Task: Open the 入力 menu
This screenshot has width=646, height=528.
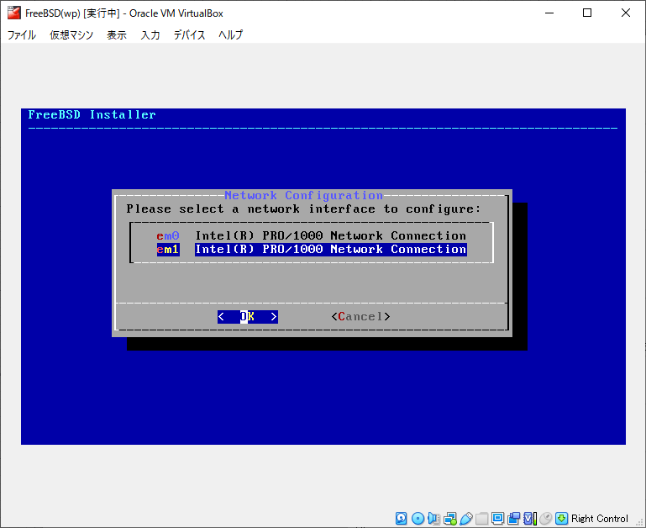Action: tap(150, 35)
